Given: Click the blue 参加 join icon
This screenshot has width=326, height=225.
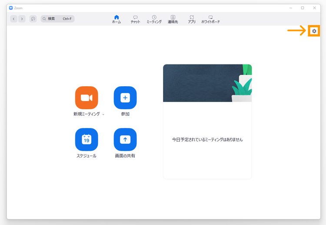Looking at the screenshot, I should (x=125, y=97).
